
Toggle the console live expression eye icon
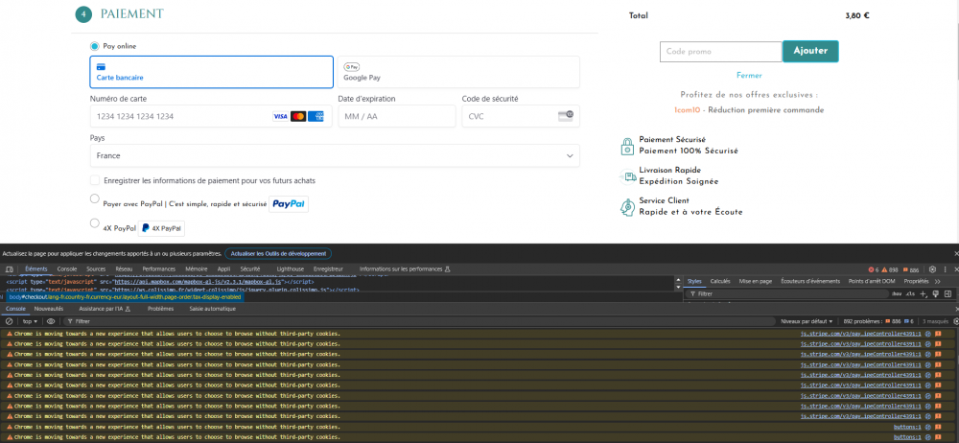pos(51,321)
